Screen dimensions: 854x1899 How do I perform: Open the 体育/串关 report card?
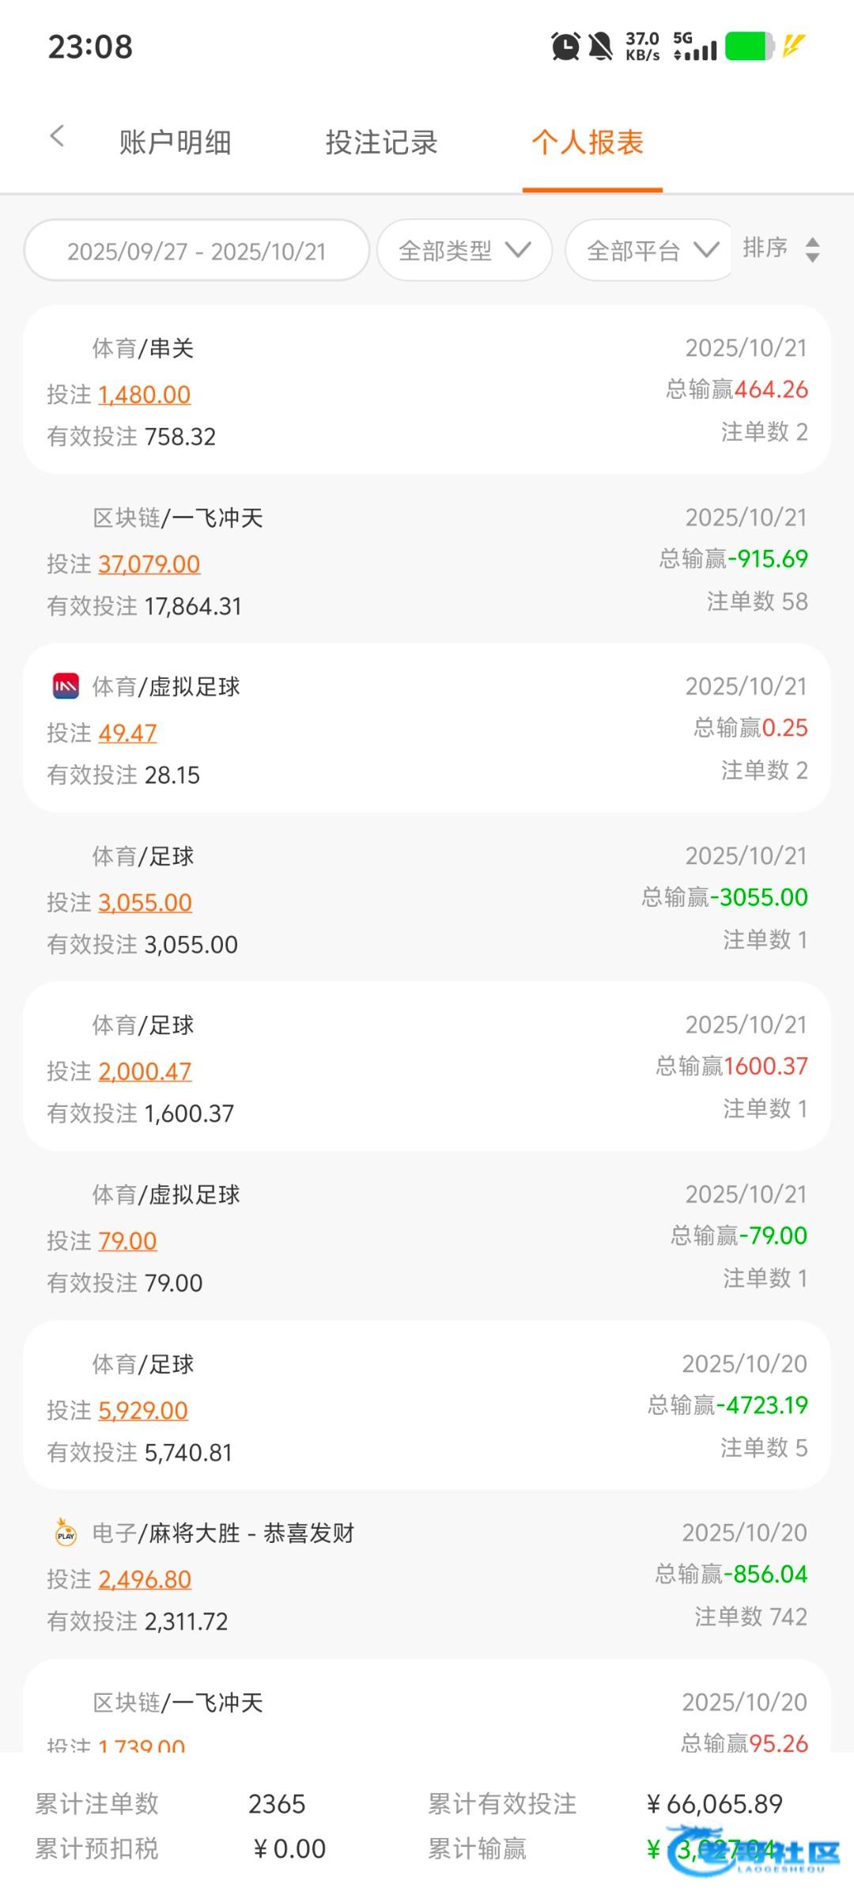pos(427,389)
